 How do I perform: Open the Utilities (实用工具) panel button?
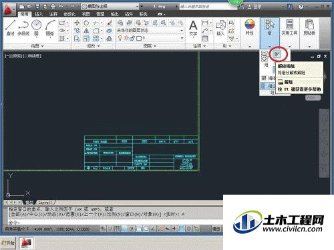[x=289, y=28]
